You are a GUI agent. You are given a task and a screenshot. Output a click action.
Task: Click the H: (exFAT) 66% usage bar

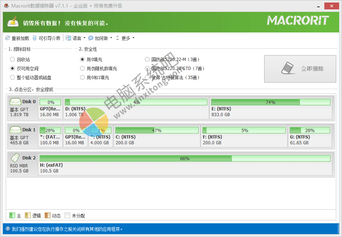tap(185, 158)
